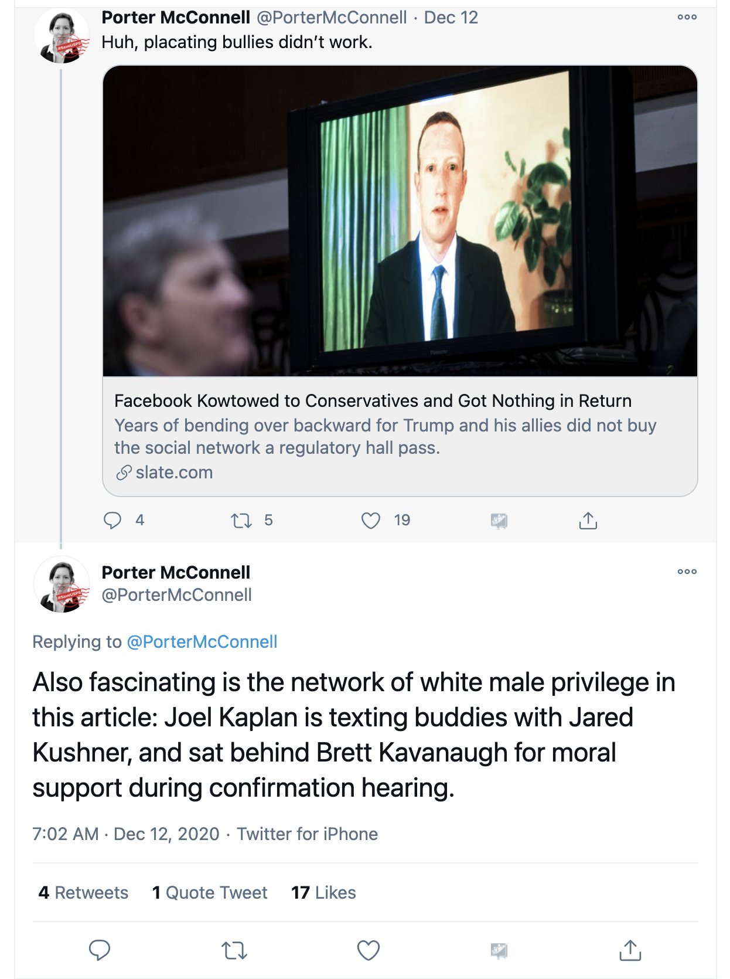Share the bottom reply tweet
Image resolution: width=730 pixels, height=979 pixels.
(630, 950)
